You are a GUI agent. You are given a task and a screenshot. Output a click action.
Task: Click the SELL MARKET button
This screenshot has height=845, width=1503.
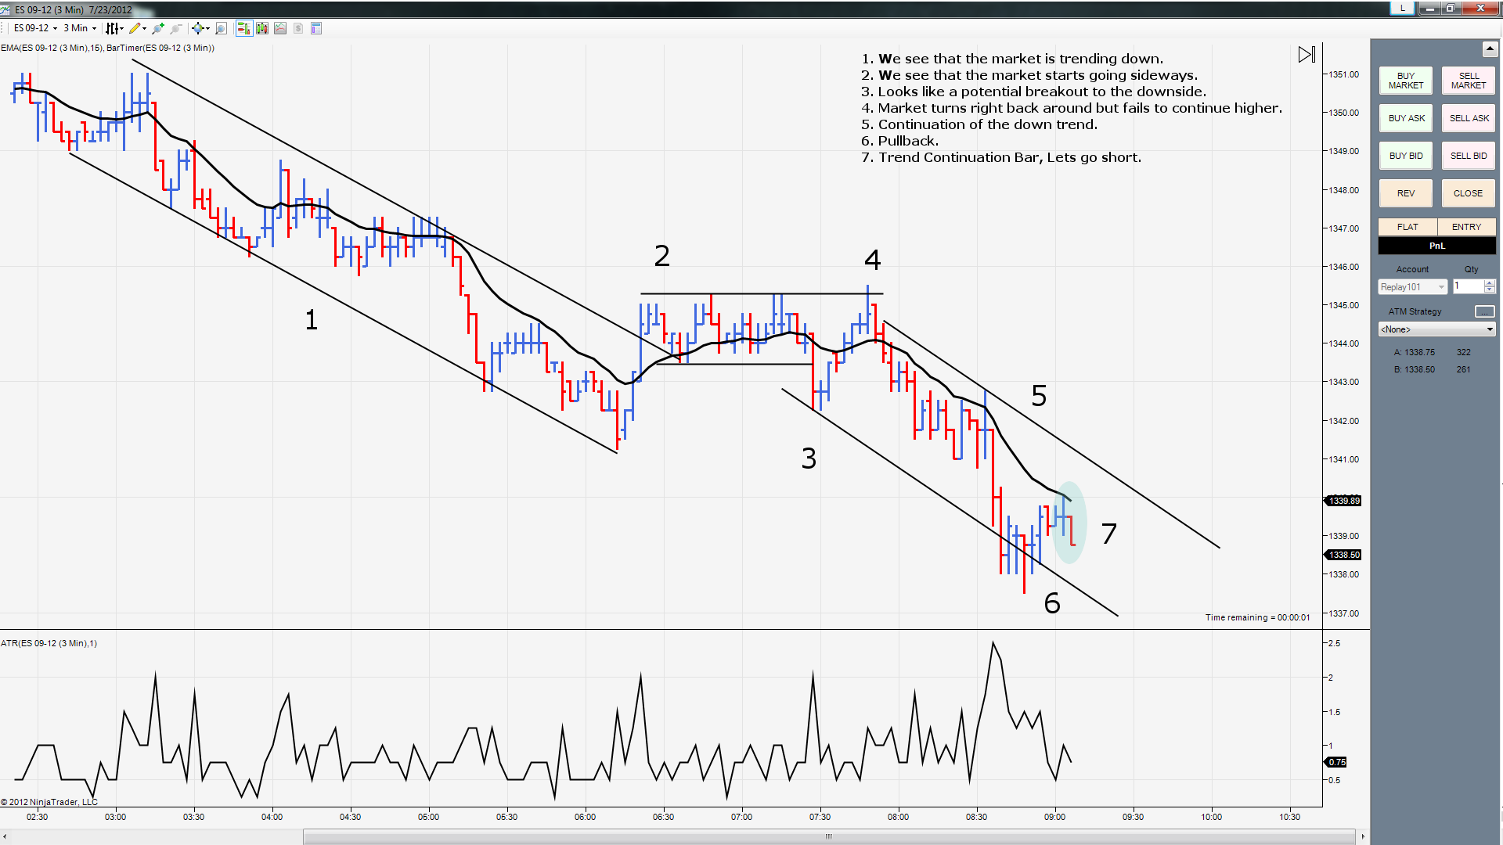(x=1469, y=81)
